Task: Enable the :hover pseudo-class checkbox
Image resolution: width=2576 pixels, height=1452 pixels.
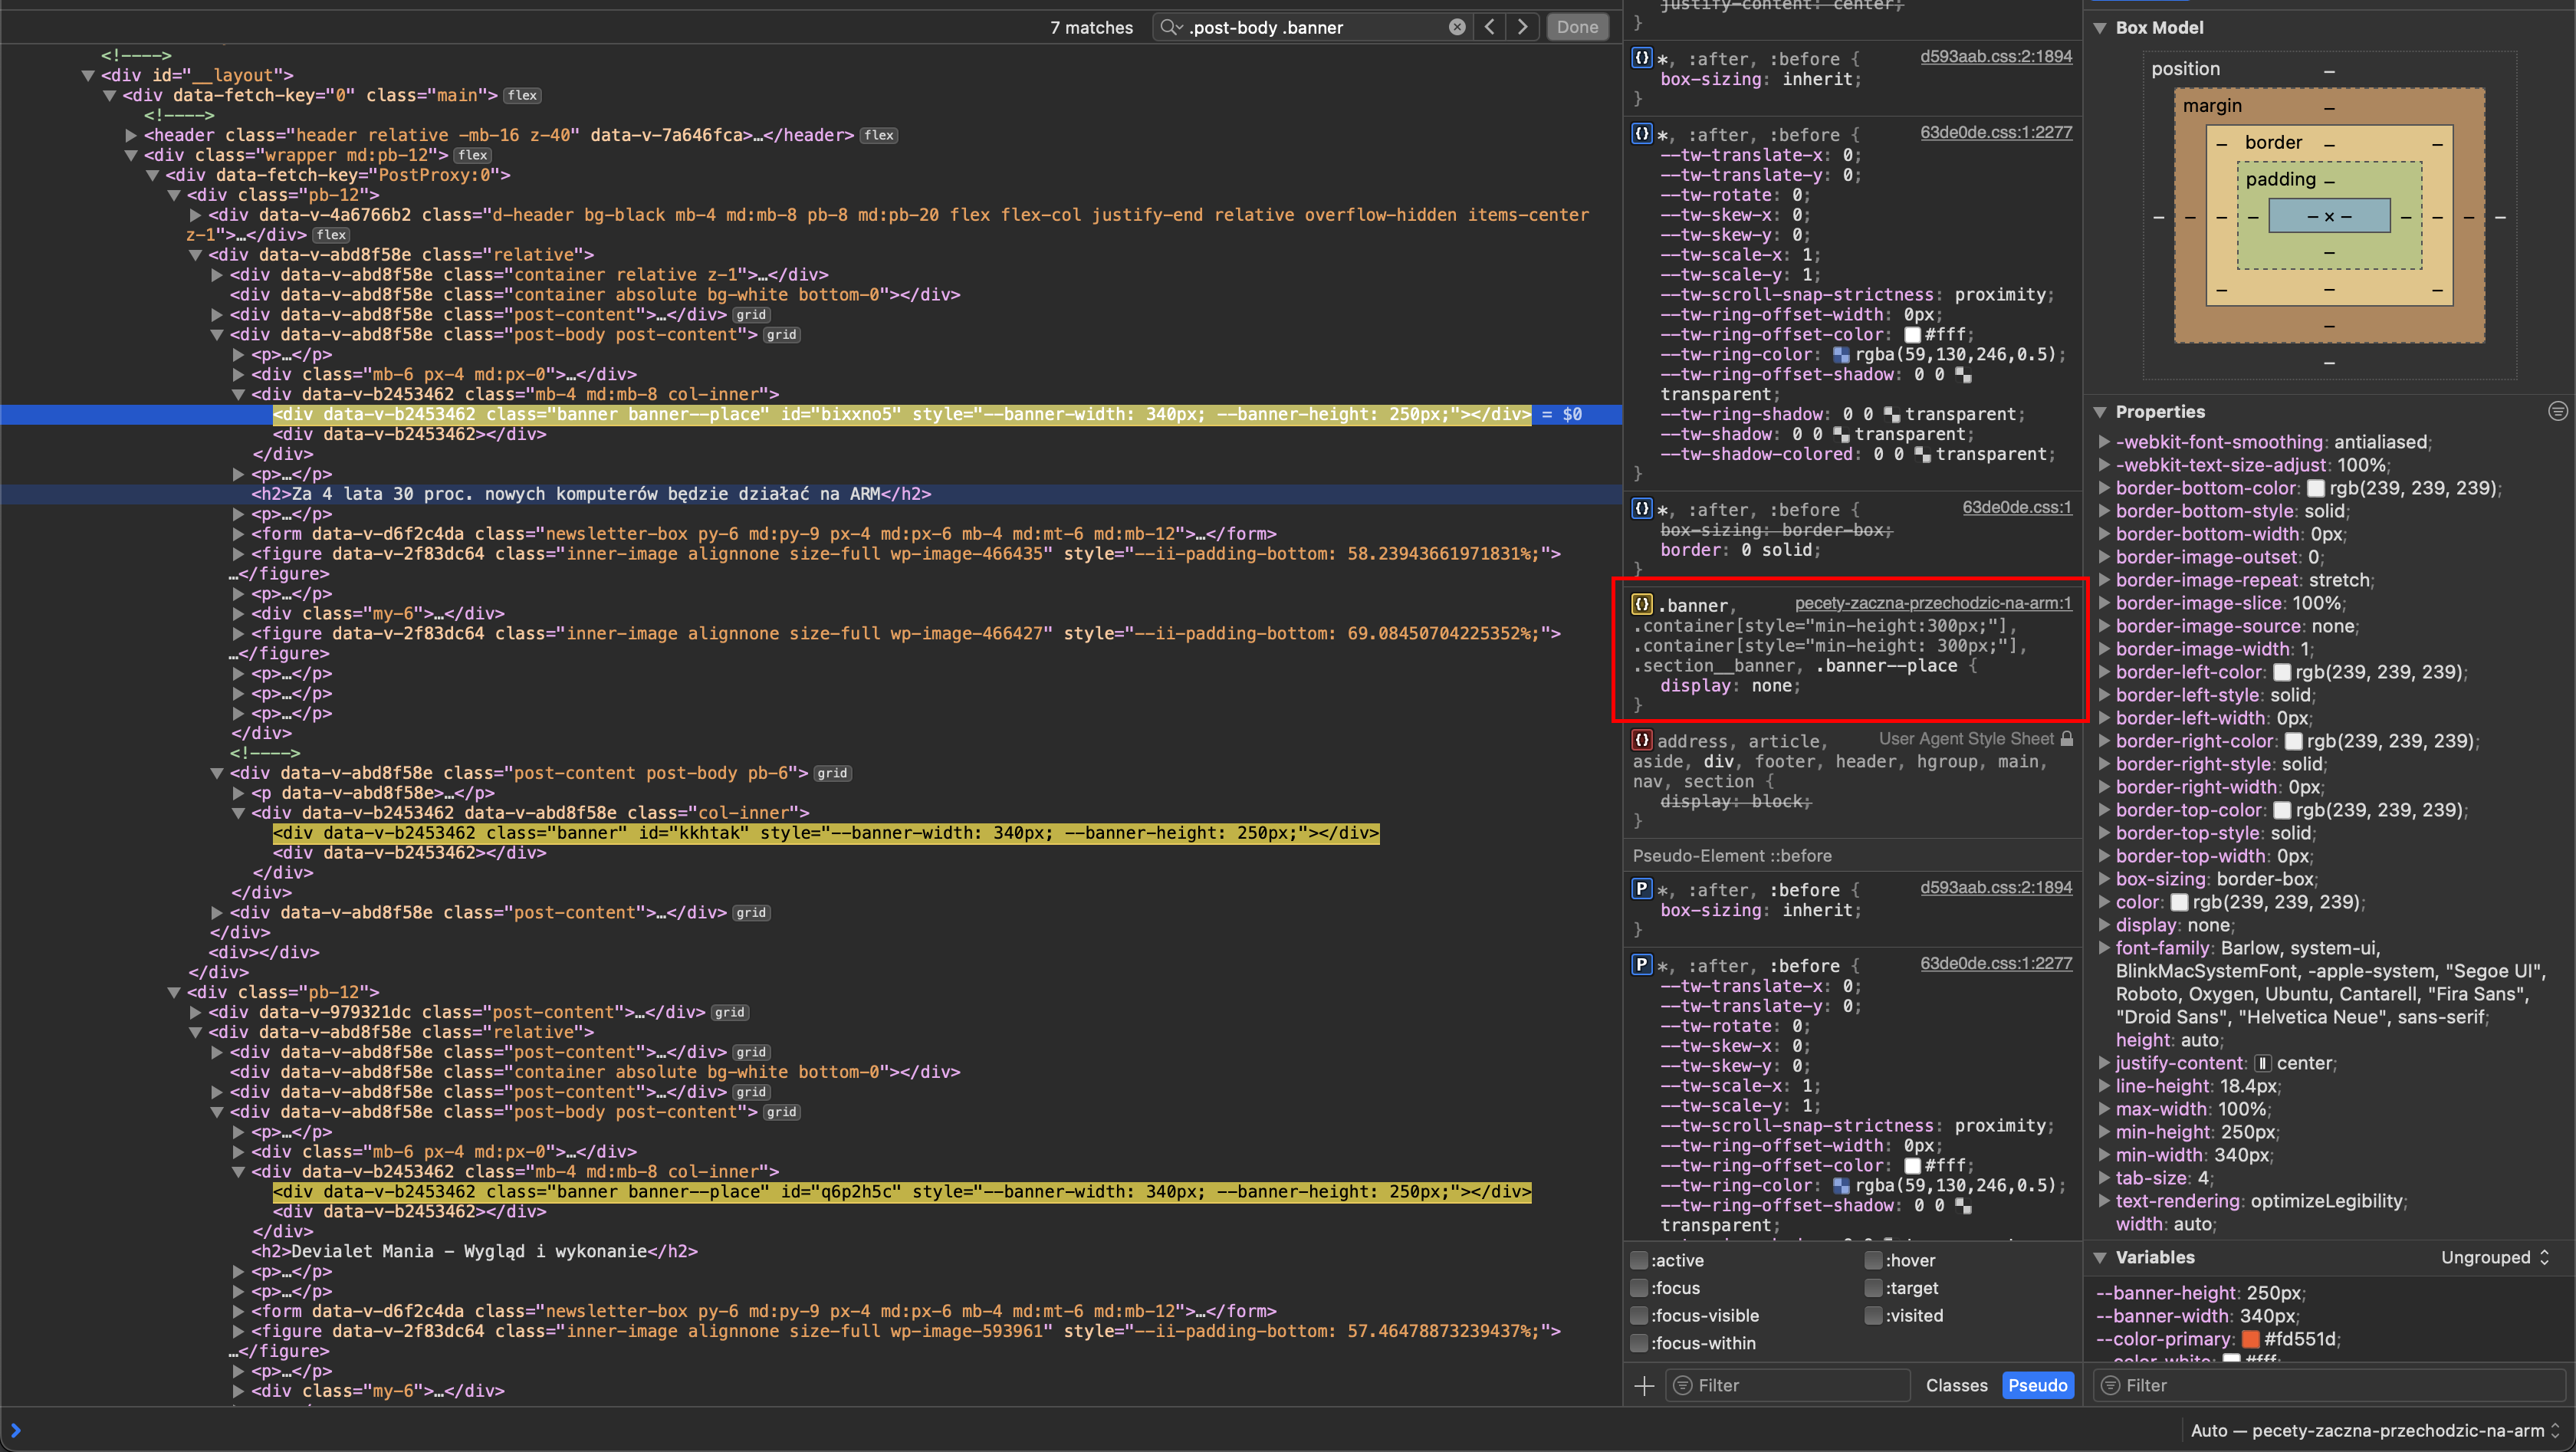Action: click(1872, 1260)
